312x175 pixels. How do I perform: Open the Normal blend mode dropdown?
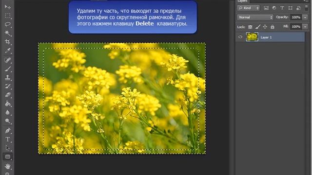pos(255,17)
